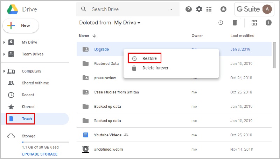Viewport: 280px width, 159px height.
Task: Choose Delete forever from the context menu
Action: pyautogui.click(x=155, y=68)
